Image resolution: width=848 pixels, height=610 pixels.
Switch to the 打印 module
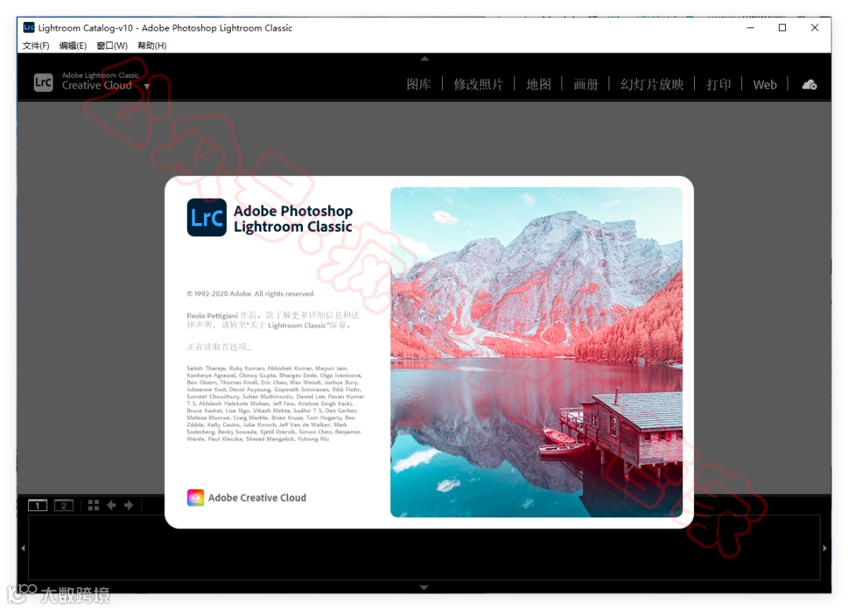[x=718, y=84]
